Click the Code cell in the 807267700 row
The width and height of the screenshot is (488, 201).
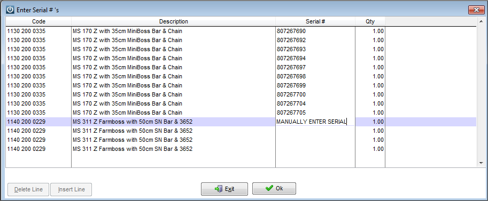tap(38, 94)
